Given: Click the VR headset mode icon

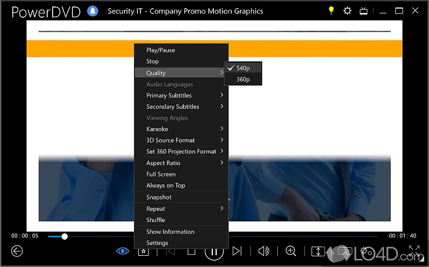Looking at the screenshot, I should 345,251.
